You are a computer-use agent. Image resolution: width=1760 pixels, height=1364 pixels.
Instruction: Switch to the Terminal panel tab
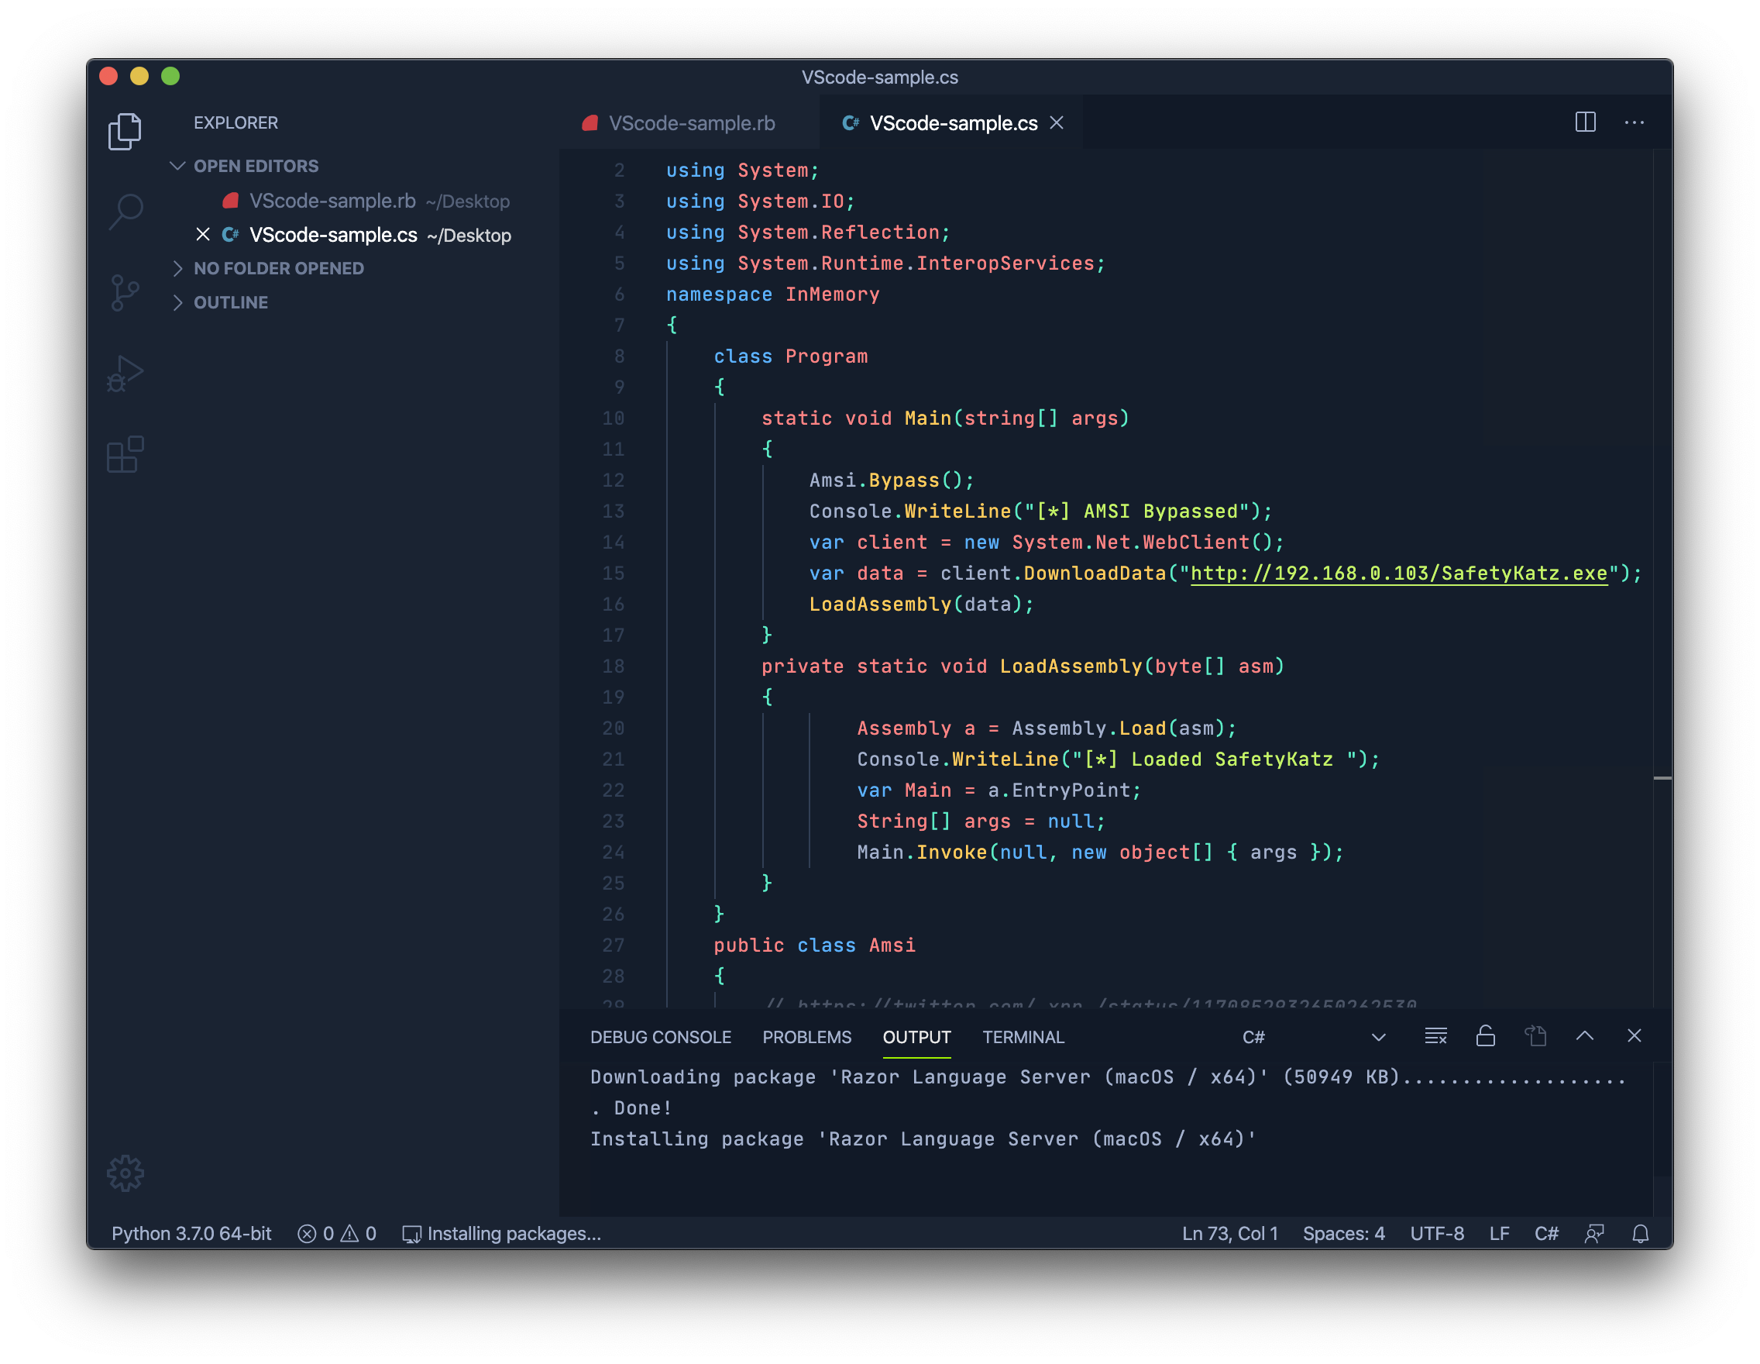pyautogui.click(x=1023, y=1038)
